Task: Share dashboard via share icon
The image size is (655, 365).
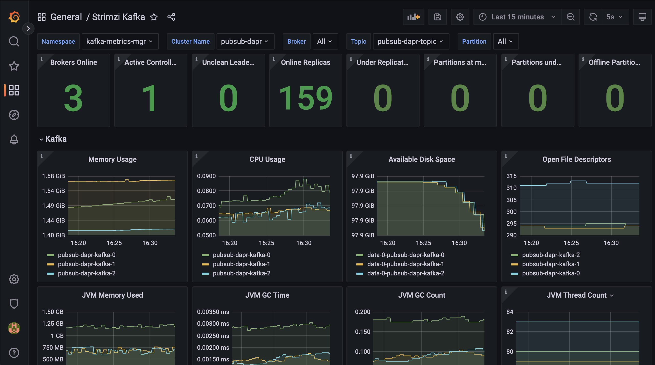Action: click(171, 17)
